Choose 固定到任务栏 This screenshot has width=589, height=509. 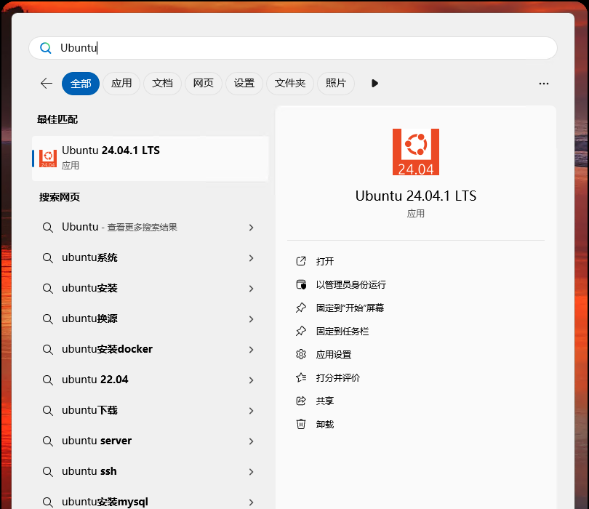(x=342, y=332)
